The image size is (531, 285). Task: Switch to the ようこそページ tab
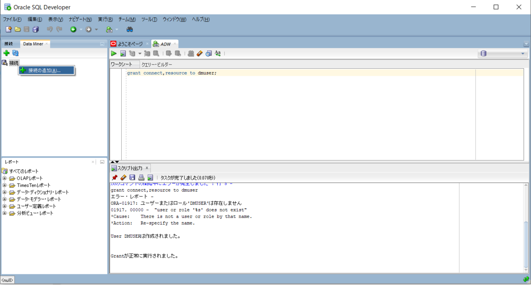[x=130, y=44]
